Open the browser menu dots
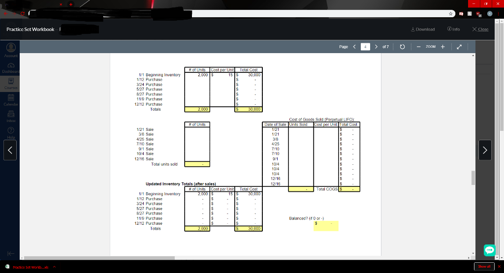Image resolution: width=504 pixels, height=273 pixels. 498,13
